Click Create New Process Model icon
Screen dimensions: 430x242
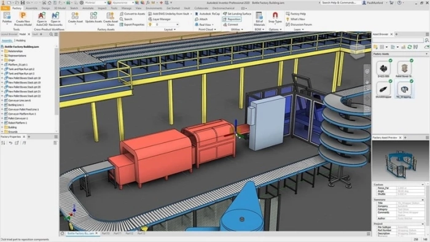[x=23, y=18]
